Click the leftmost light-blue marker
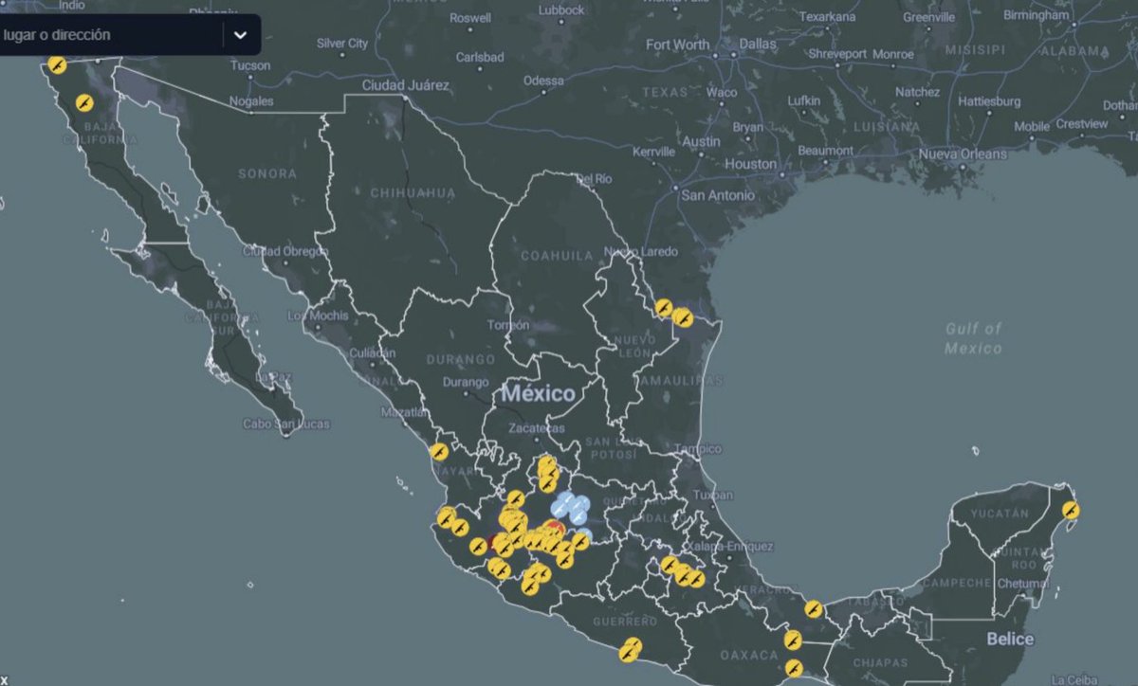This screenshot has width=1138, height=686. tap(559, 509)
